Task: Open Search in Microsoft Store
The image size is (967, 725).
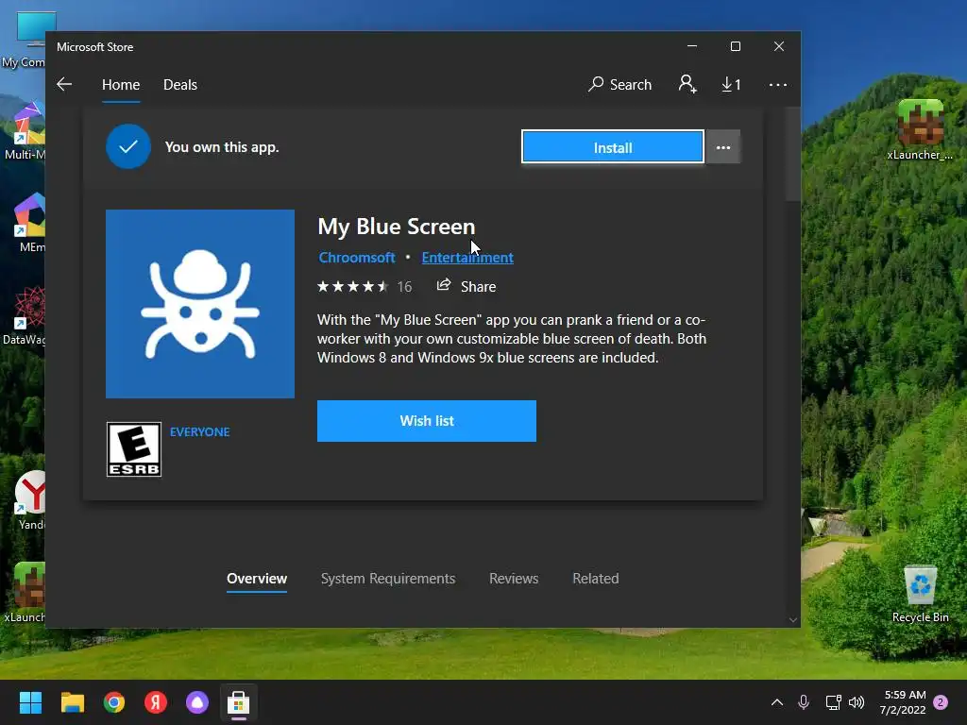Action: 619,84
